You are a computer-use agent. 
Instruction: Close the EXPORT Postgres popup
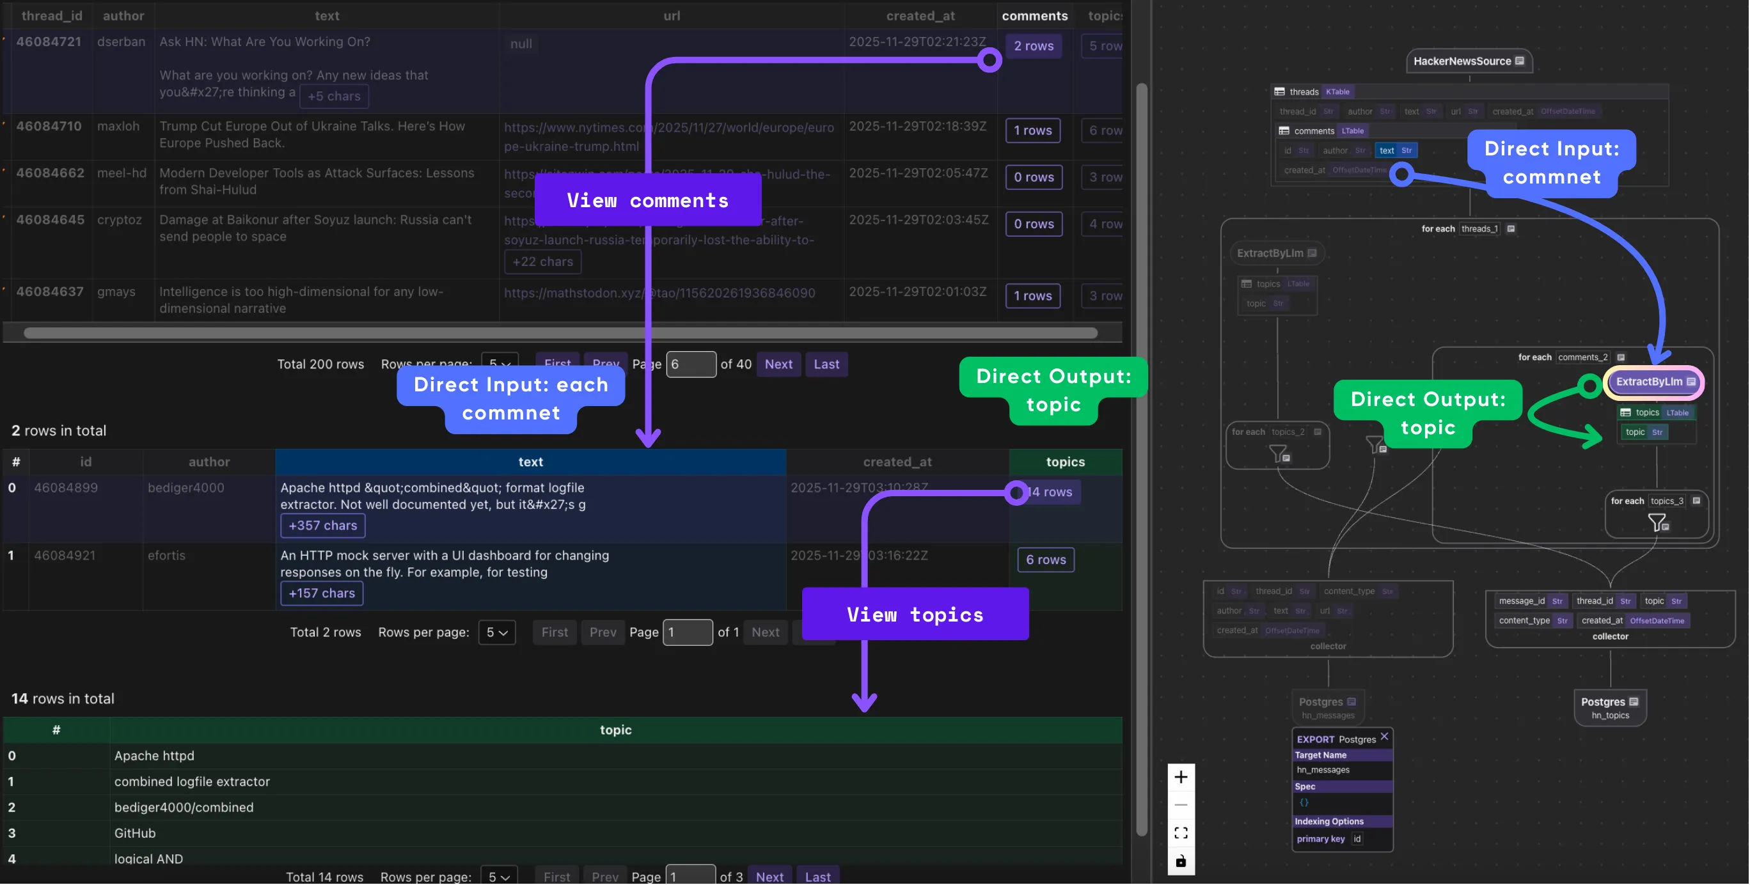coord(1384,736)
